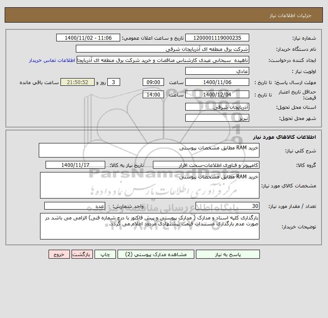Click the request creator field ناهیده سبحانی
This screenshot has width=328, height=318.
[x=163, y=60]
